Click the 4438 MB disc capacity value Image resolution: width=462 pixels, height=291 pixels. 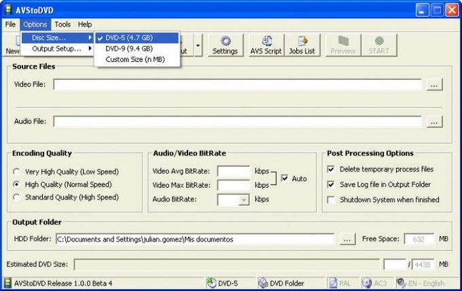point(423,265)
